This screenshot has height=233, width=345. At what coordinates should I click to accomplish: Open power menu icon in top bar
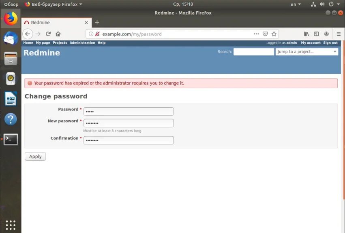[331, 4]
